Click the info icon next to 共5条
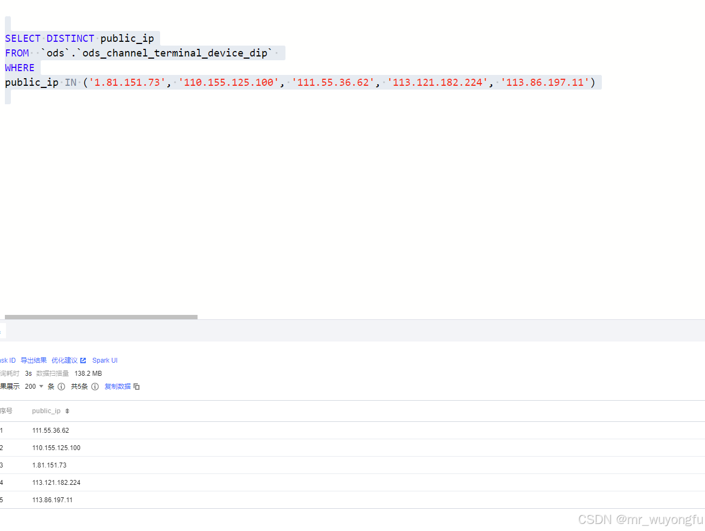Screen dimensions: 705x531 [95, 386]
